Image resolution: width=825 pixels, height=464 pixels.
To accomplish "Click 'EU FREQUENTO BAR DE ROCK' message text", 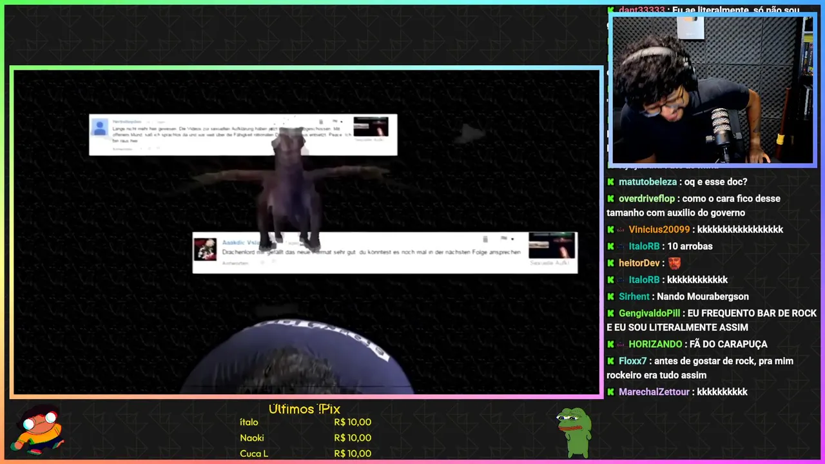I will click(752, 314).
